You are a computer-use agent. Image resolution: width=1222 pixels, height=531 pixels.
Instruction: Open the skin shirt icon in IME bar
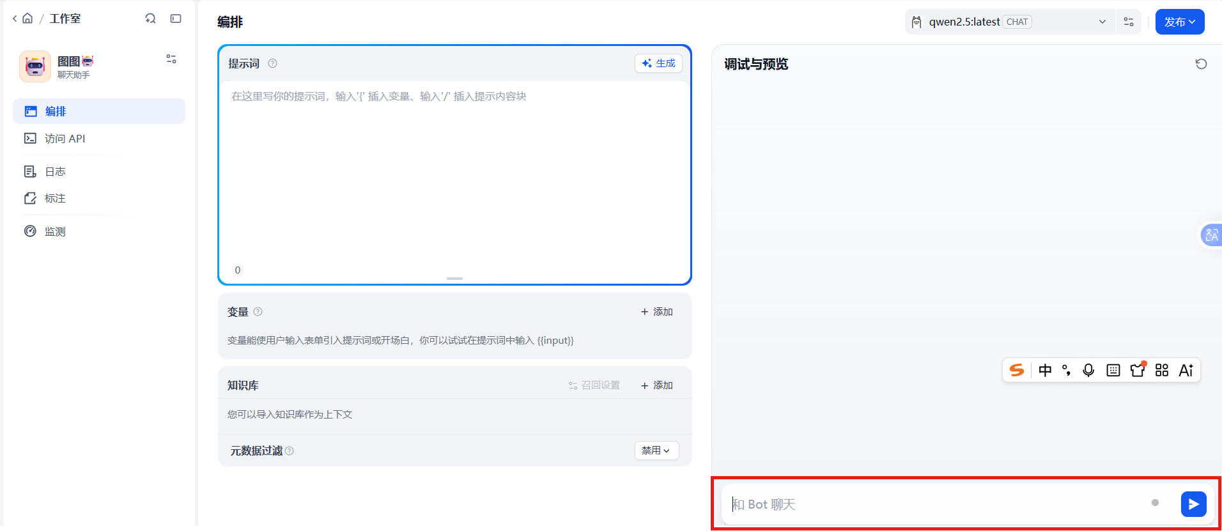click(1138, 369)
